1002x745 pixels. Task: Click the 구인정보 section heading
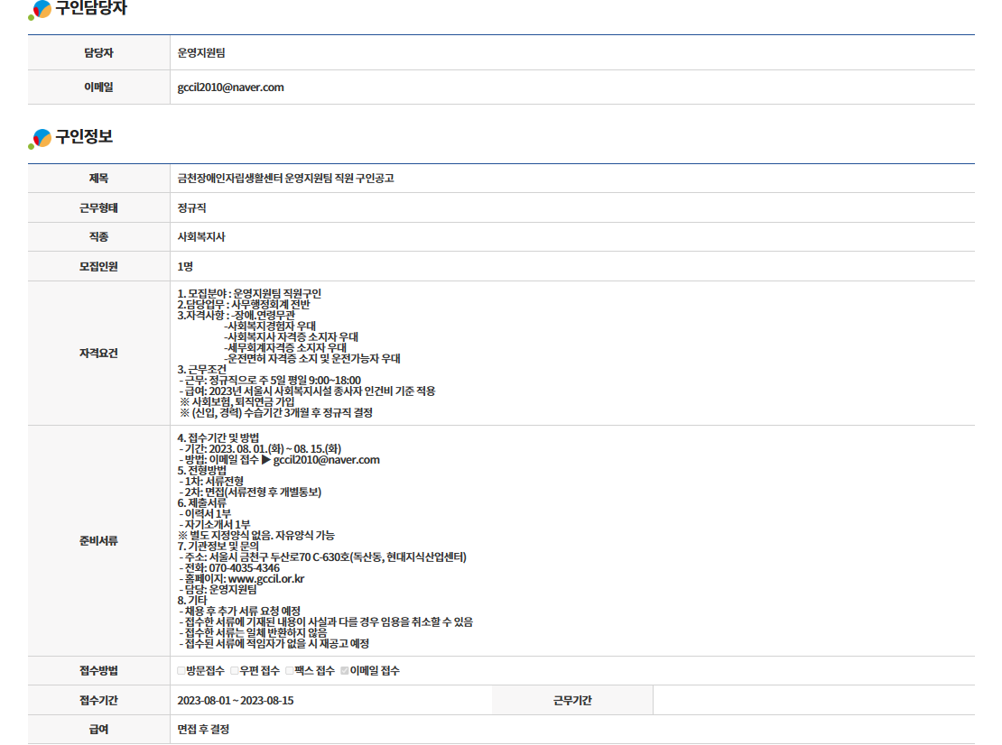pos(84,137)
